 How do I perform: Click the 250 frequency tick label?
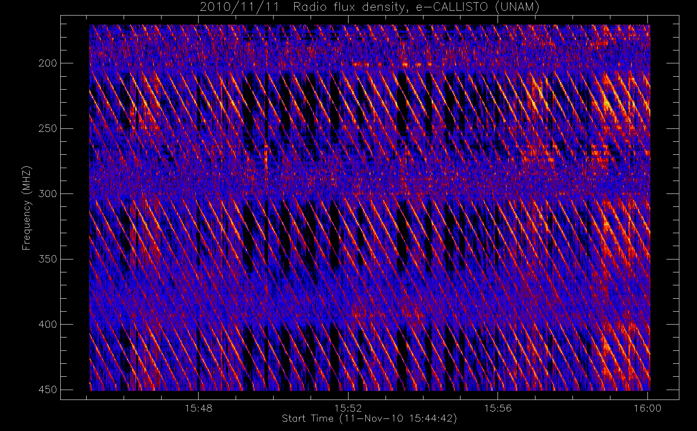tap(47, 128)
